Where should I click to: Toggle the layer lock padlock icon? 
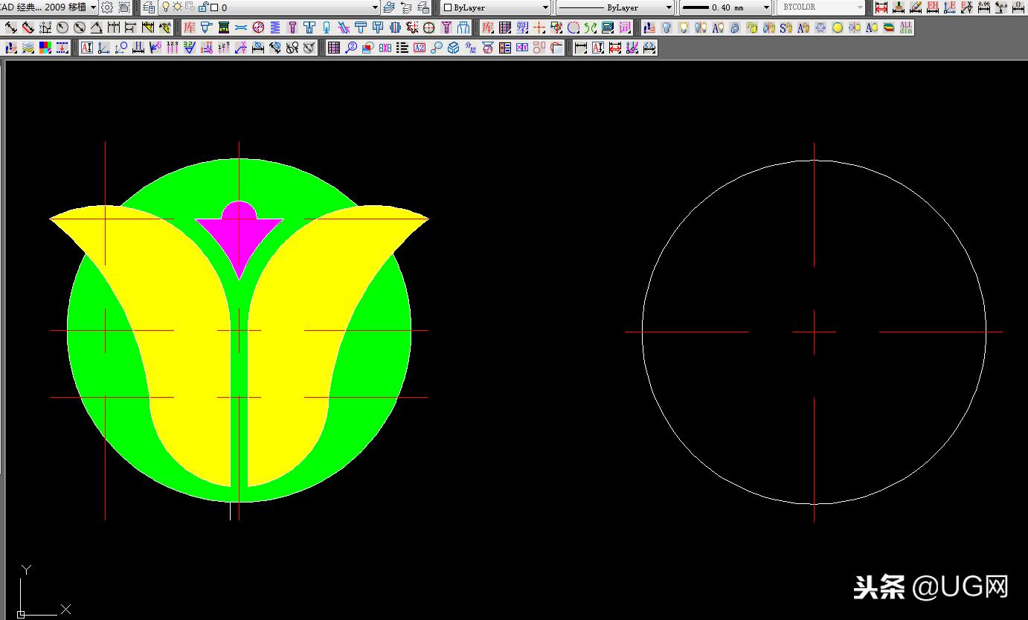click(202, 7)
